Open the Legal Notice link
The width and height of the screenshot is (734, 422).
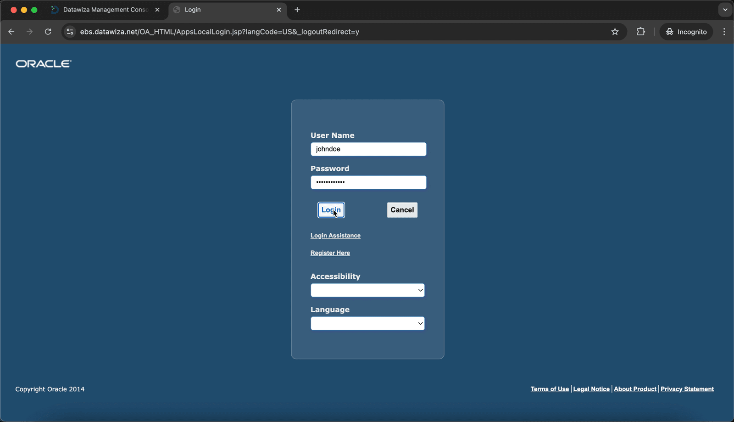tap(591, 389)
